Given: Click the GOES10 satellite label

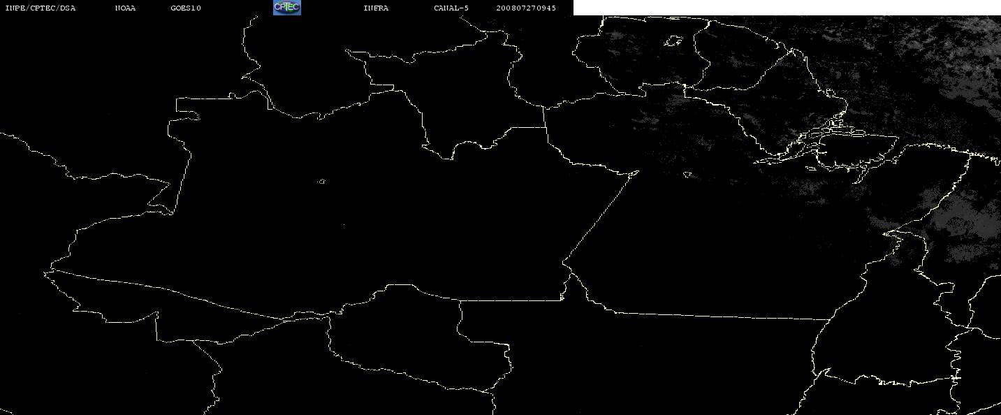Looking at the screenshot, I should pos(186,8).
